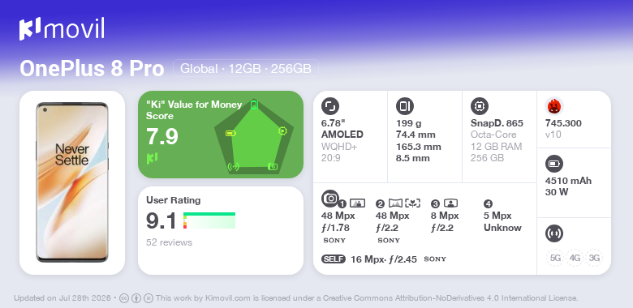
Task: Click the OnePlus 8 Pro title
Action: (92, 69)
